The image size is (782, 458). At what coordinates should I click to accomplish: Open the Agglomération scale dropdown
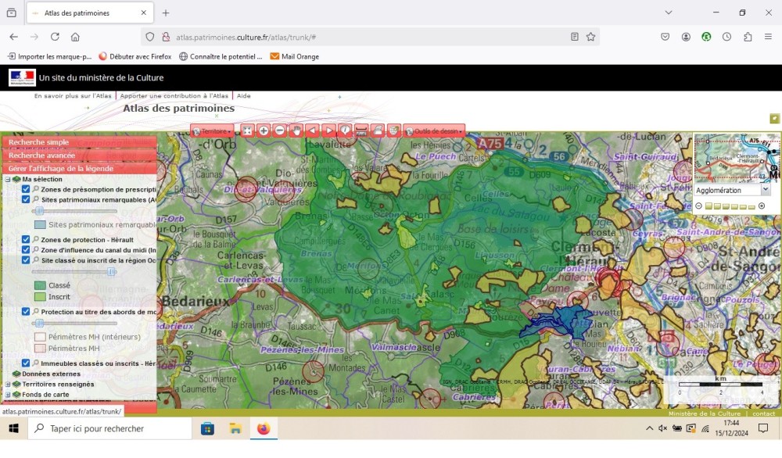pyautogui.click(x=732, y=190)
